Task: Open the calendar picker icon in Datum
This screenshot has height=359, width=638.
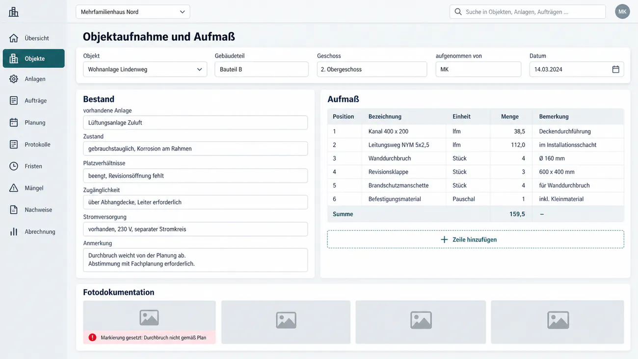Action: tap(615, 69)
